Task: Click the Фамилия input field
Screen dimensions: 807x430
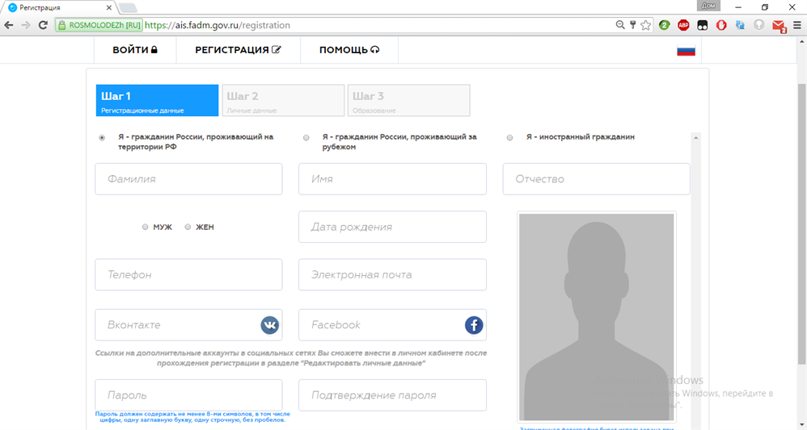Action: click(189, 179)
